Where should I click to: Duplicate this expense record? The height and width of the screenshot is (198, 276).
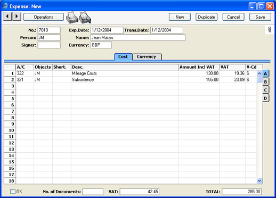(x=206, y=17)
